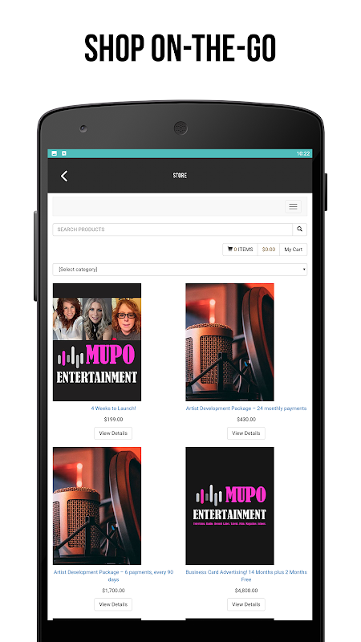Screen dimensions: 361x642
Task: Open Business Card Advertising 14 Months link
Action: (x=246, y=575)
